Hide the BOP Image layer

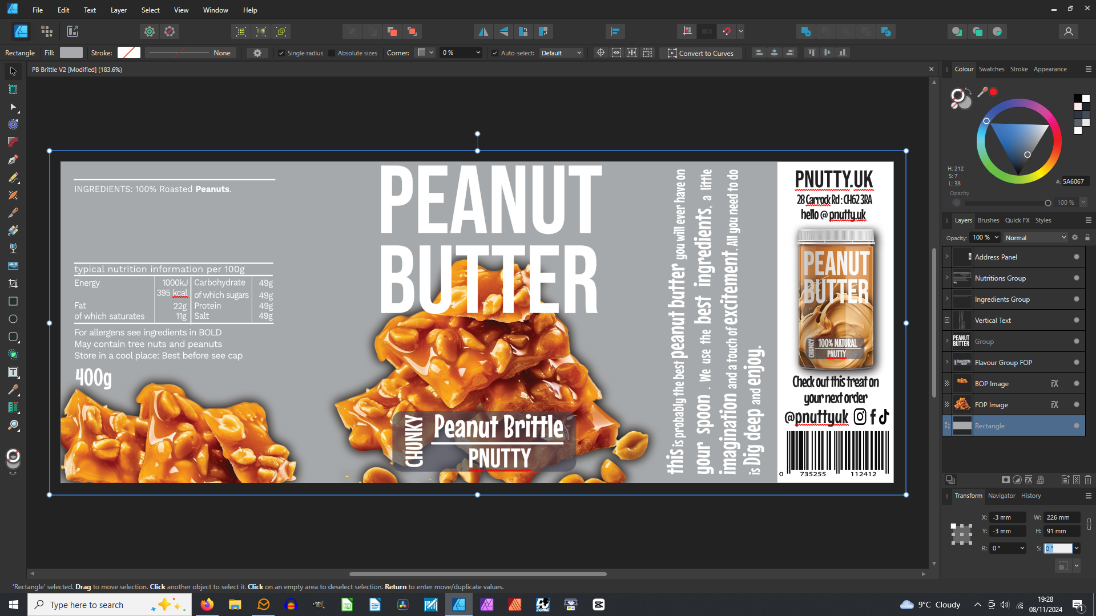[x=1077, y=383]
